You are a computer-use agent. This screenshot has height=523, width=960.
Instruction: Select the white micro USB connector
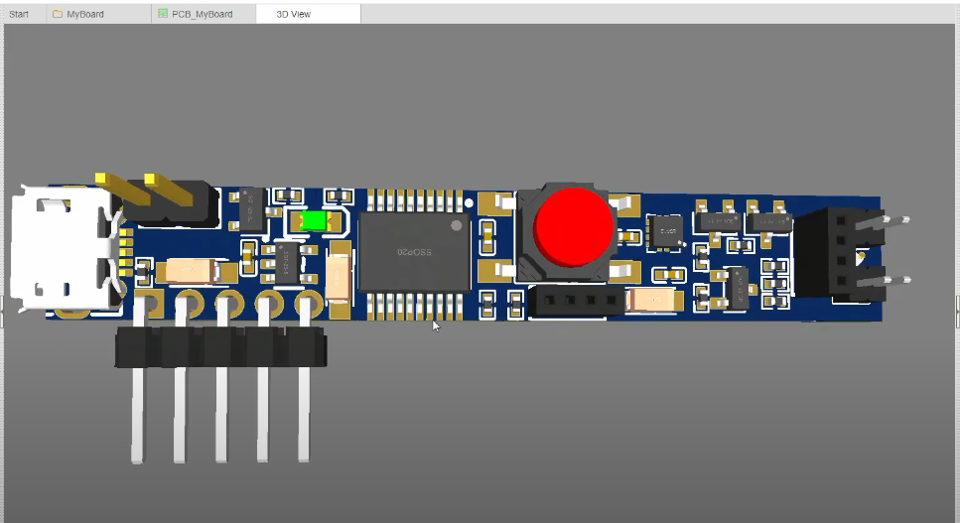click(65, 248)
